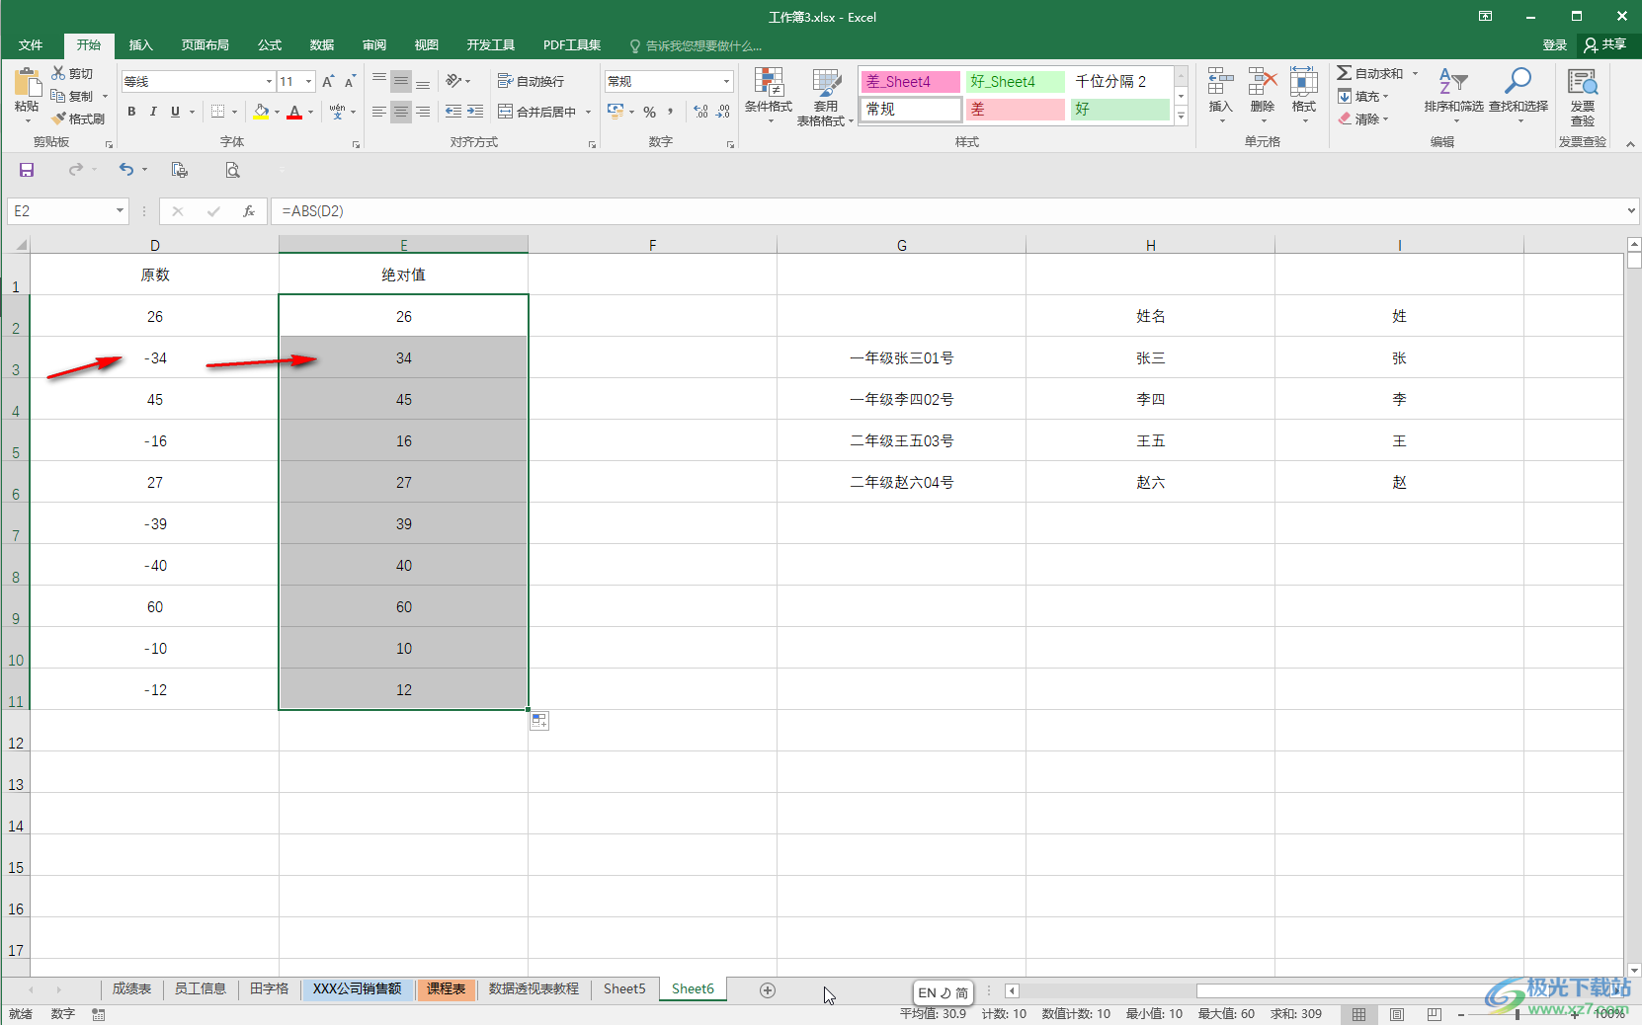
Task: Click the font color red A
Action: pyautogui.click(x=294, y=112)
